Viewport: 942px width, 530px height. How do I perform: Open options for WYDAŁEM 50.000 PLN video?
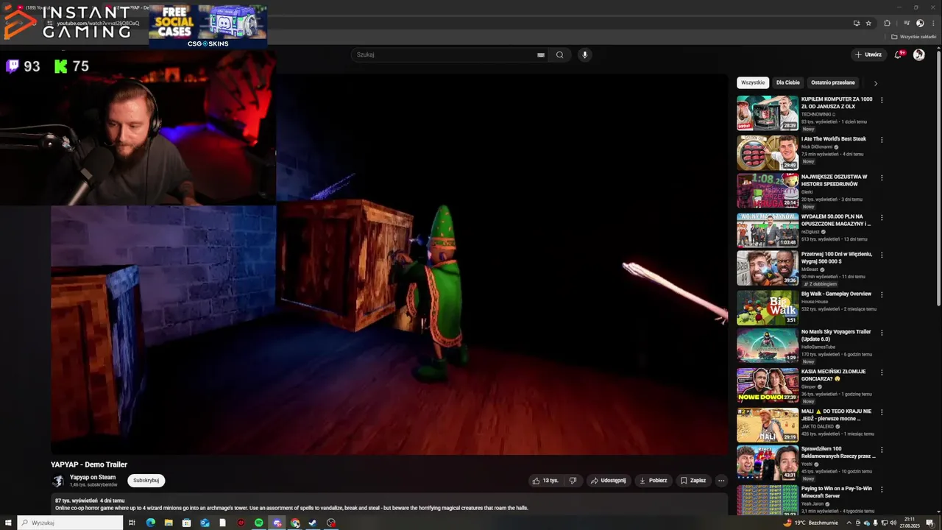tap(882, 218)
